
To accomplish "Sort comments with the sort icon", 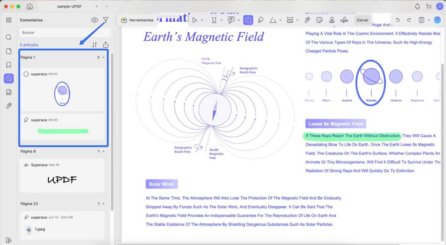I will (95, 45).
